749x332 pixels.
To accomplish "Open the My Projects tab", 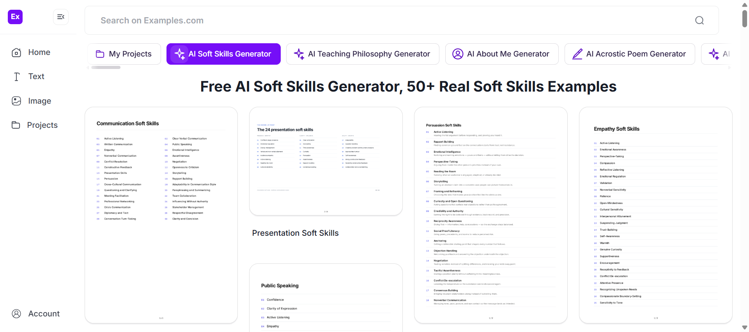I will (124, 54).
